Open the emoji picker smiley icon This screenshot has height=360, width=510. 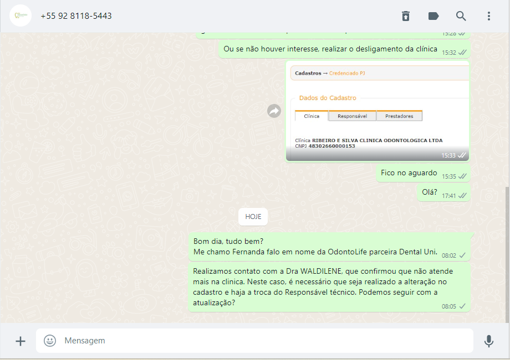click(x=50, y=341)
